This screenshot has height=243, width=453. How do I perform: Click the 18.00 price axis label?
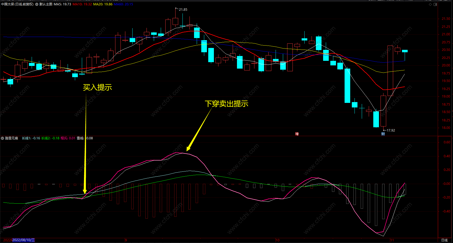pyautogui.click(x=446, y=128)
